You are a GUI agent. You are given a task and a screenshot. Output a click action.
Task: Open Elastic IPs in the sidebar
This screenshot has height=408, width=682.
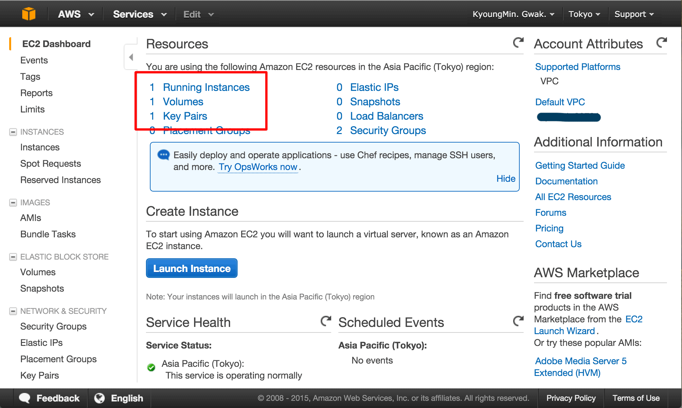pyautogui.click(x=41, y=343)
